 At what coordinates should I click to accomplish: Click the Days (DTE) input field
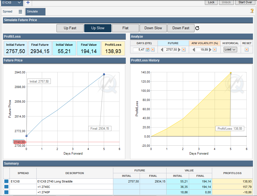coord(139,50)
